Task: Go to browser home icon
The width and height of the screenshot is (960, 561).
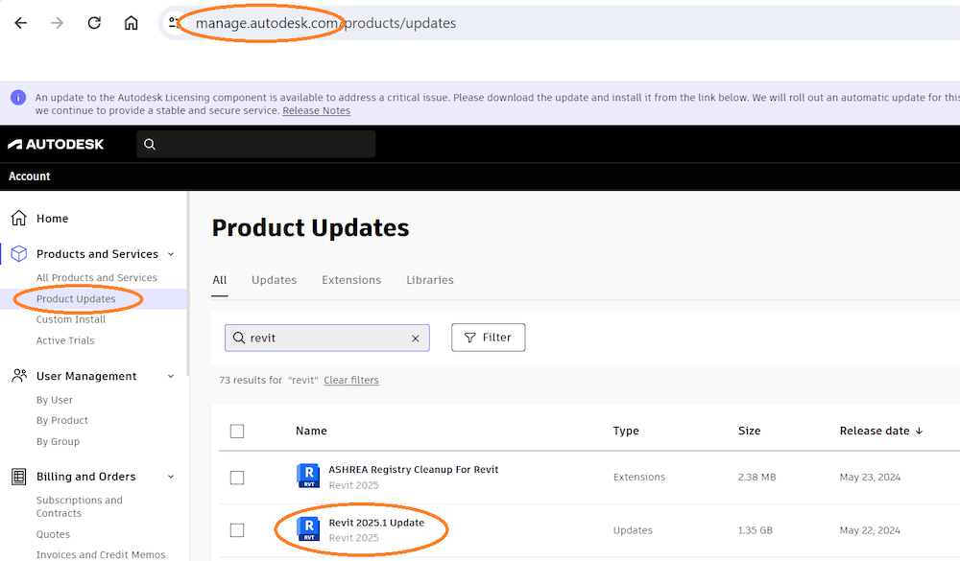Action: 132,23
